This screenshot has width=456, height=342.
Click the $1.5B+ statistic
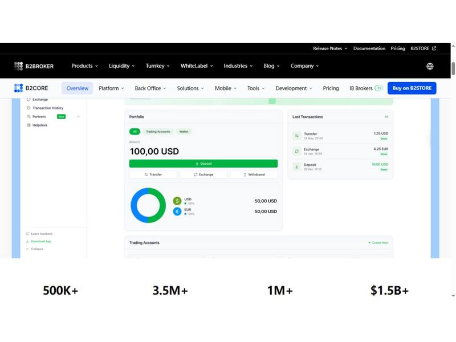click(390, 290)
